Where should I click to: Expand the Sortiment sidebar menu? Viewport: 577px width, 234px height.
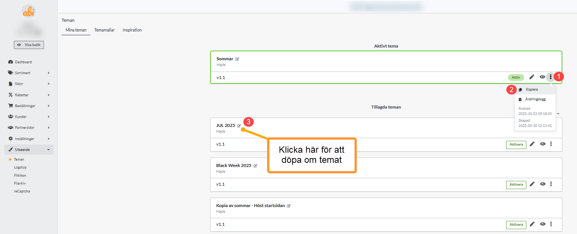click(x=29, y=73)
